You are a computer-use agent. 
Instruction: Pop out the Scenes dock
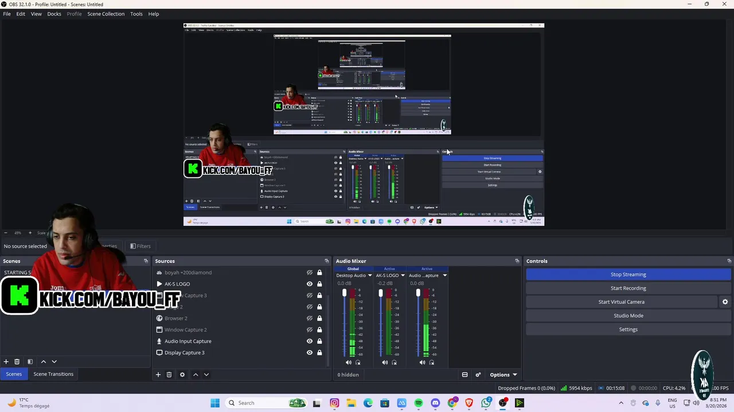146,261
